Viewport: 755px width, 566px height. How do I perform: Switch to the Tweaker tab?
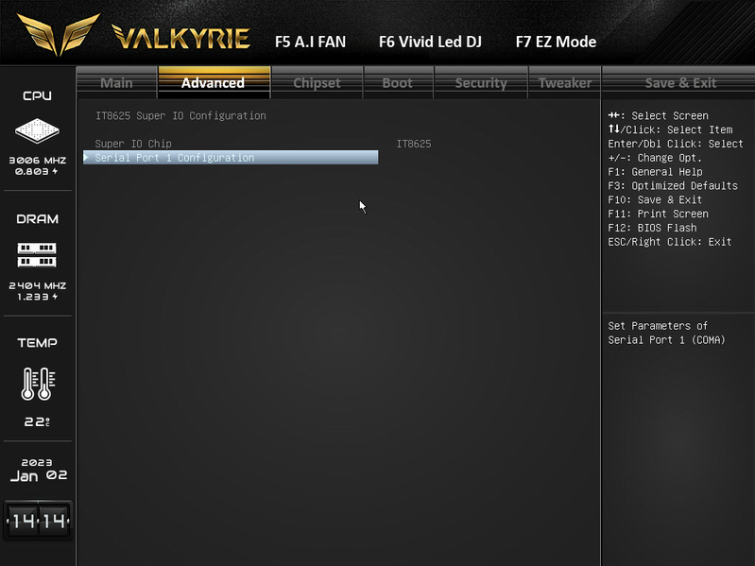click(x=565, y=83)
